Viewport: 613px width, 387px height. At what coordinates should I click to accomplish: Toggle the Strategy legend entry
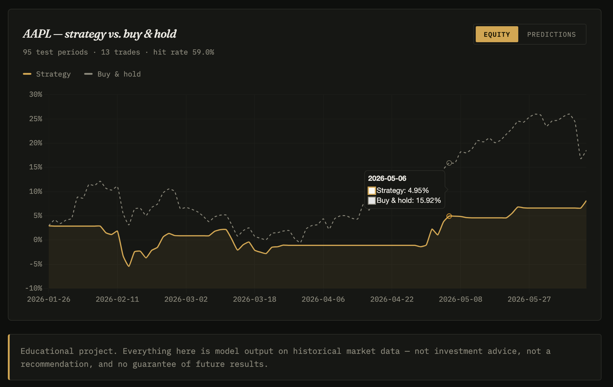tap(47, 74)
